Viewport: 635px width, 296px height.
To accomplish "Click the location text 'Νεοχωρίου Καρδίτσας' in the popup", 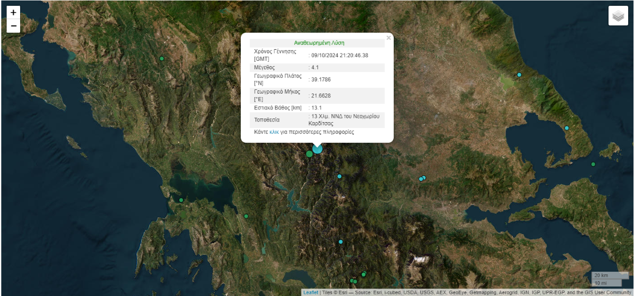I will point(344,119).
